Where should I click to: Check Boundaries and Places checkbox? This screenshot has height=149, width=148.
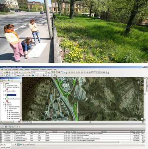8,107
